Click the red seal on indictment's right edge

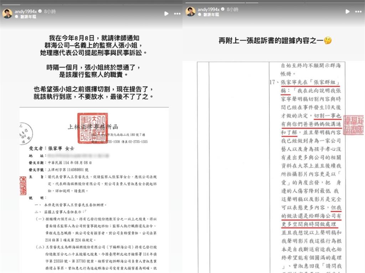point(353,125)
